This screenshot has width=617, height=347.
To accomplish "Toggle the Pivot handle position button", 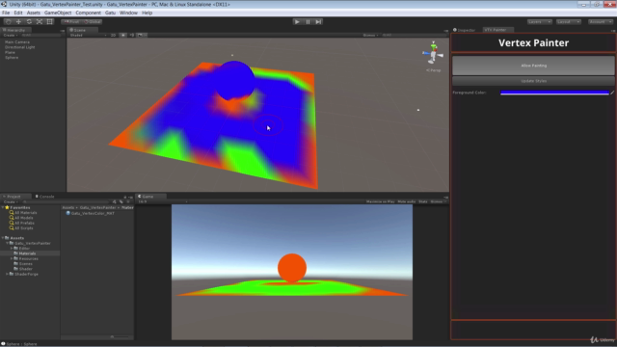I will point(71,21).
